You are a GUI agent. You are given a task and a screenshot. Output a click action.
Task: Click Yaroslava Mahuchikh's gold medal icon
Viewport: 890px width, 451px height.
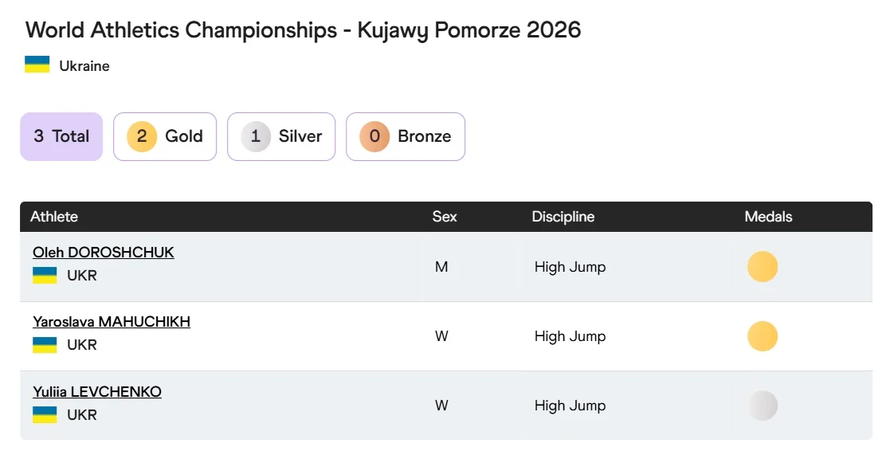763,336
